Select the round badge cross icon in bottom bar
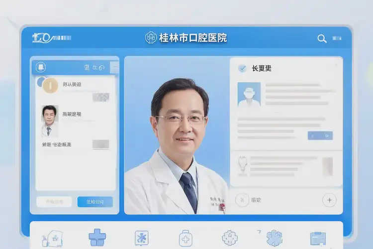373x249 pixels. (x=230, y=238)
